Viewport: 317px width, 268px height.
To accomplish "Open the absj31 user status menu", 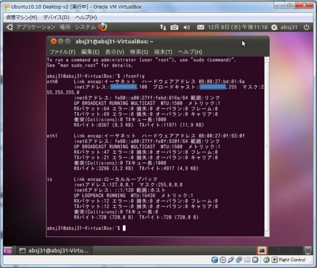I will [x=284, y=27].
